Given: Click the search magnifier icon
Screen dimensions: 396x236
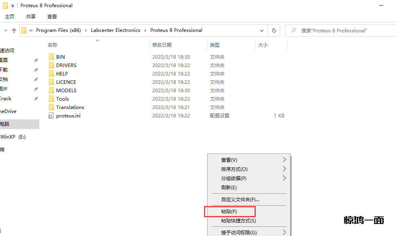Looking at the screenshot, I should click(294, 30).
